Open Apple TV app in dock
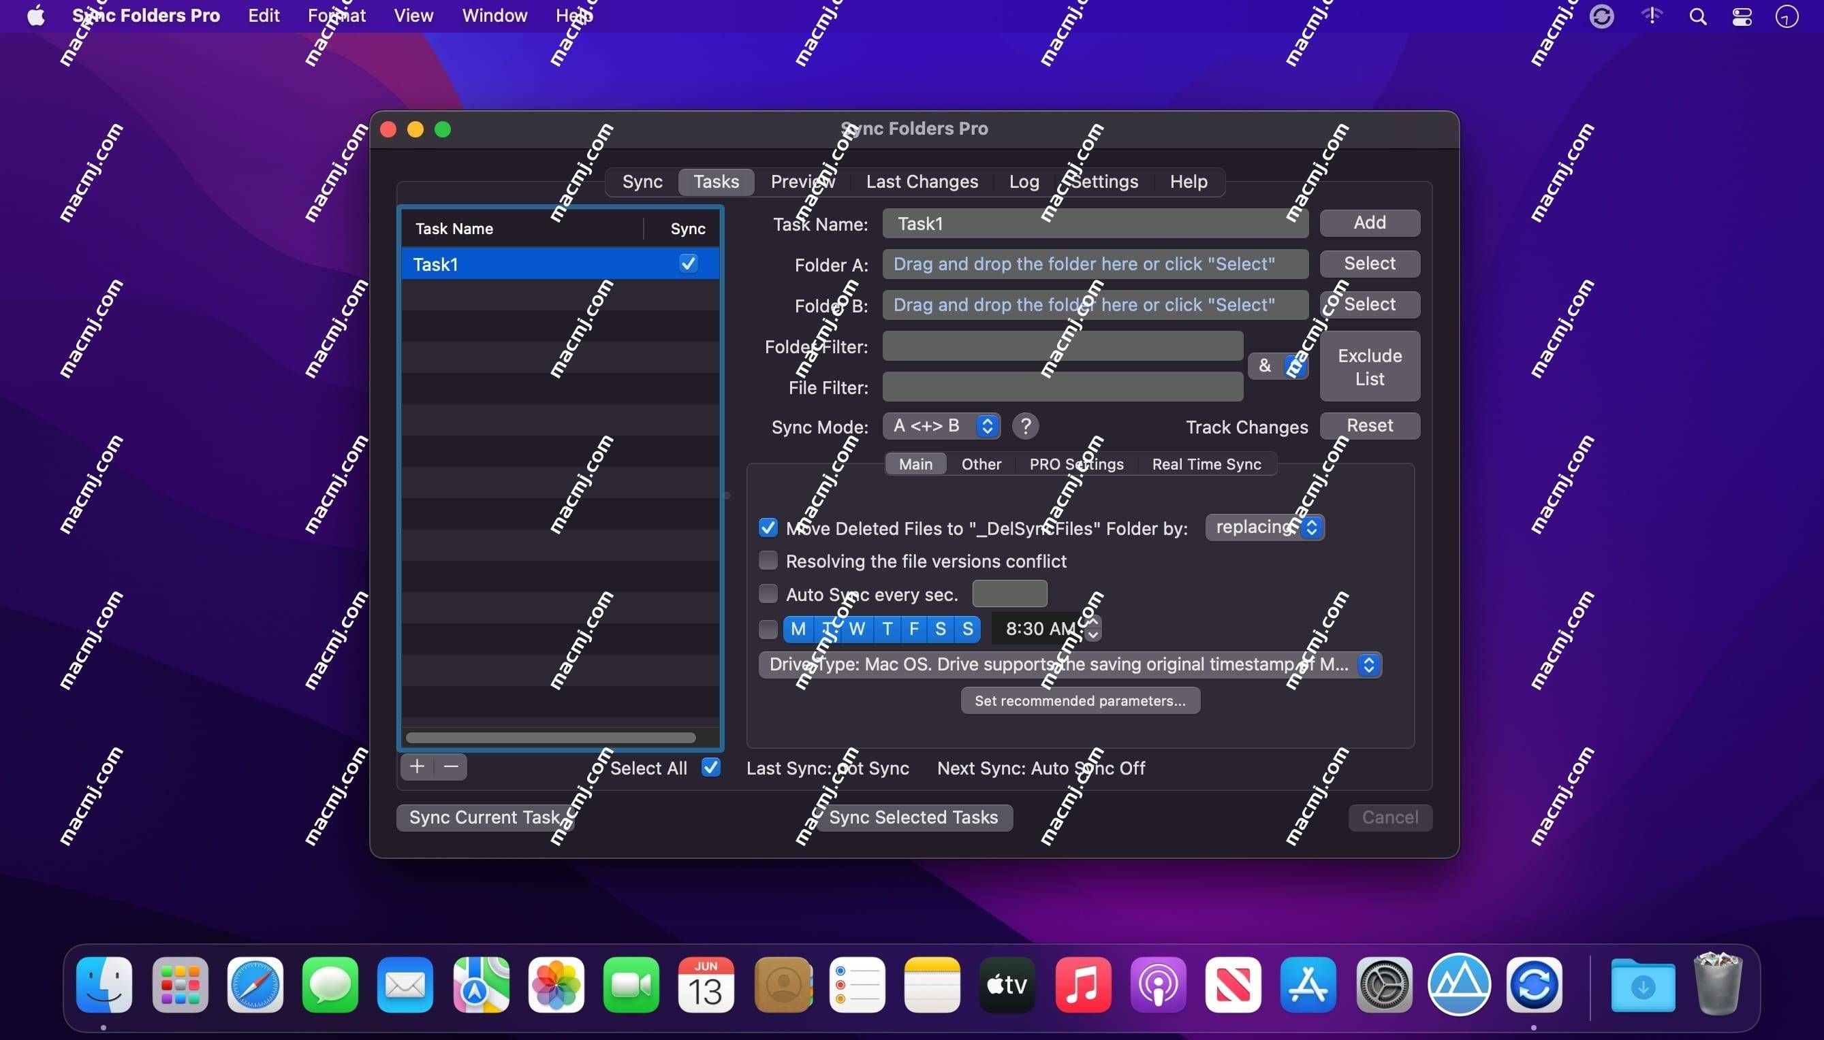This screenshot has height=1040, width=1824. (x=1007, y=985)
